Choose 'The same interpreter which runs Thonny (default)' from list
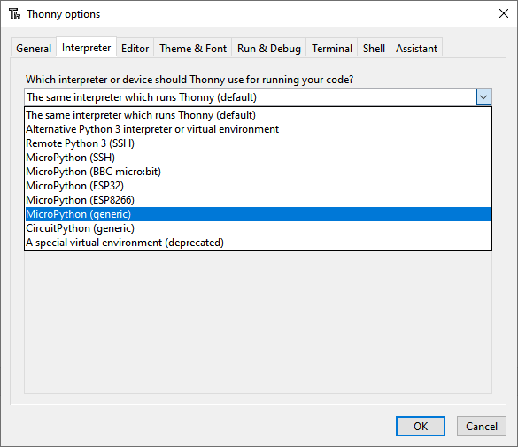 coord(258,115)
